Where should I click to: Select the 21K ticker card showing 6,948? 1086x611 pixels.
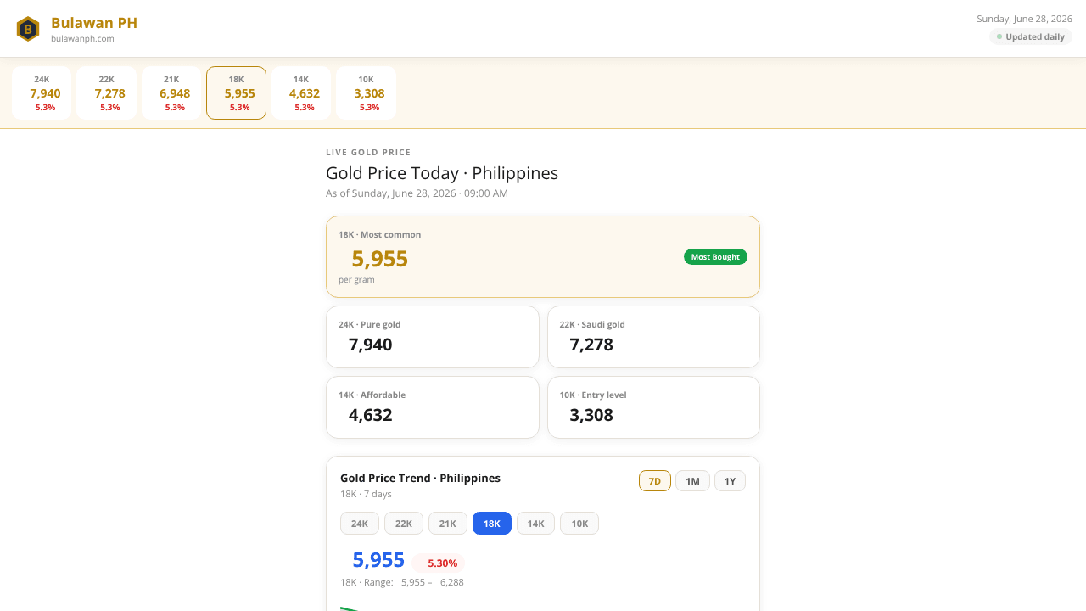point(171,93)
